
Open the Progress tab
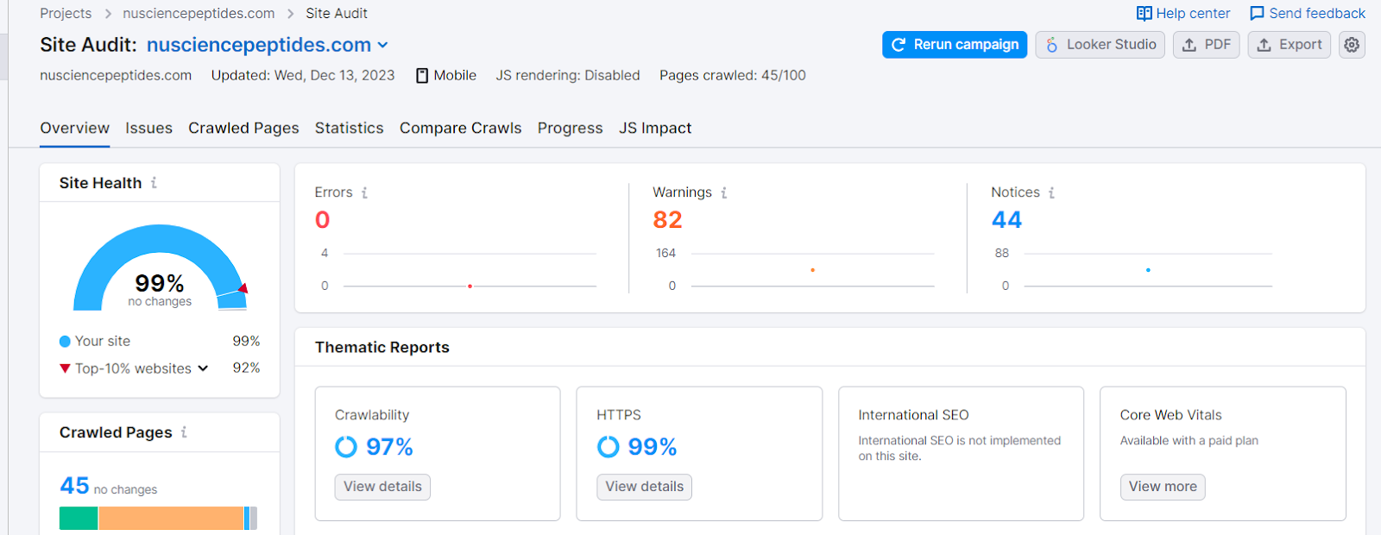click(x=570, y=128)
